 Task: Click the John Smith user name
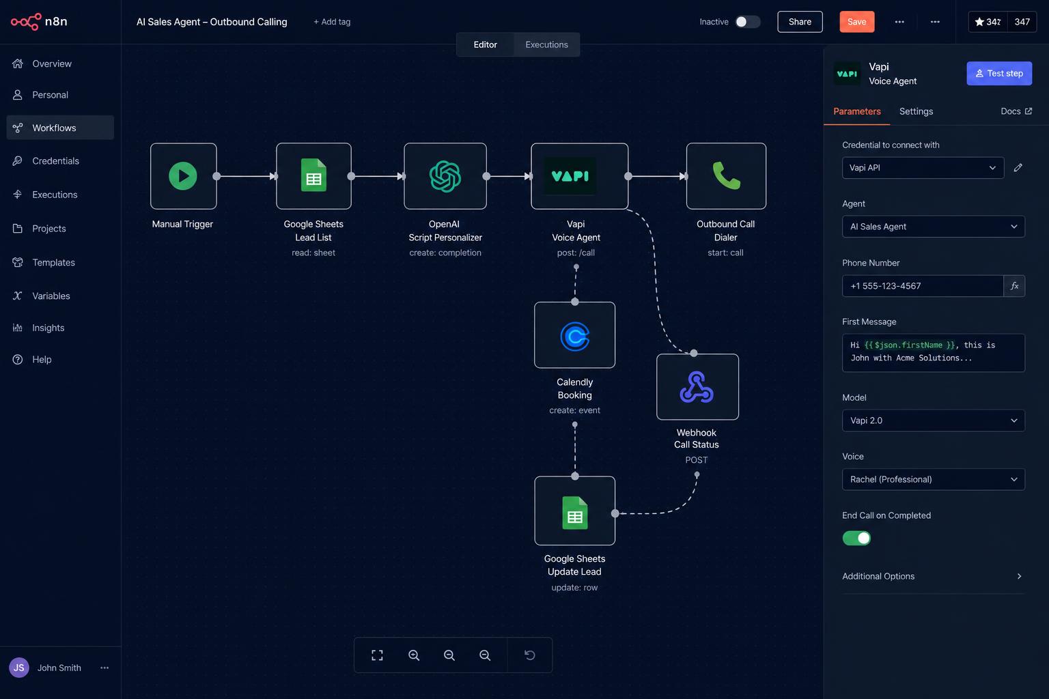(59, 668)
